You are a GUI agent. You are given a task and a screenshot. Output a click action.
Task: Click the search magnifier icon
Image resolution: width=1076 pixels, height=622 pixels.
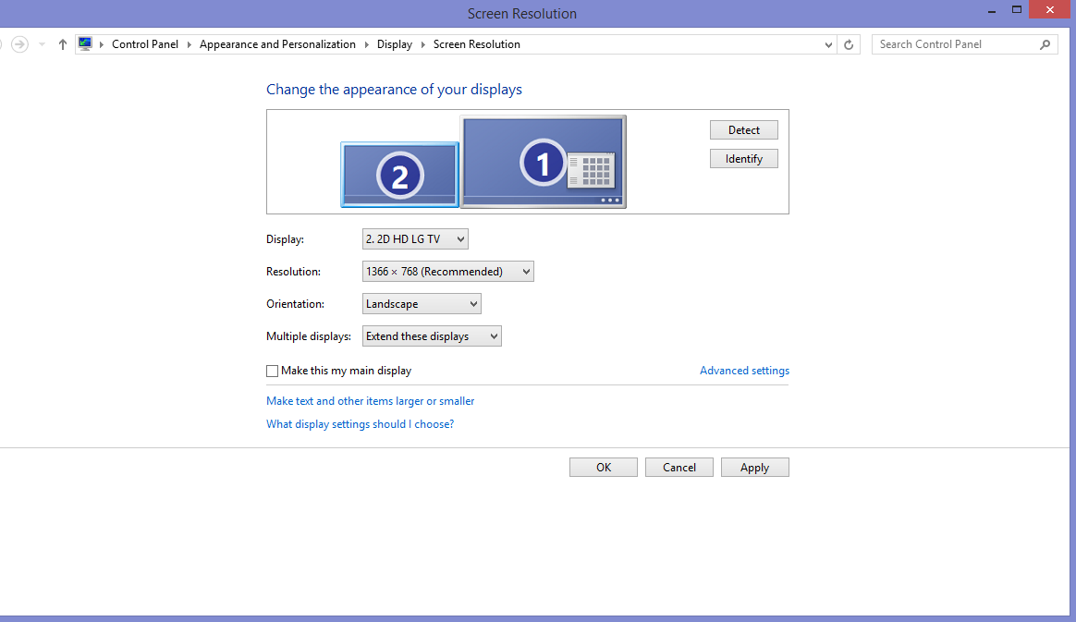click(x=1045, y=43)
